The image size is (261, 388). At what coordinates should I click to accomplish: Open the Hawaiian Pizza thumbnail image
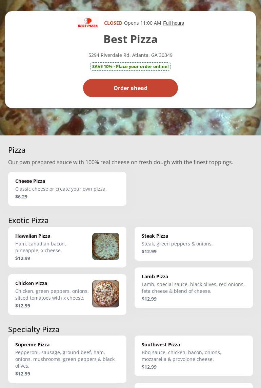[x=106, y=246]
